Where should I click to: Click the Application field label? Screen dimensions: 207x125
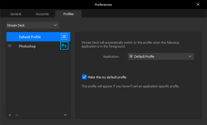pos(111,56)
